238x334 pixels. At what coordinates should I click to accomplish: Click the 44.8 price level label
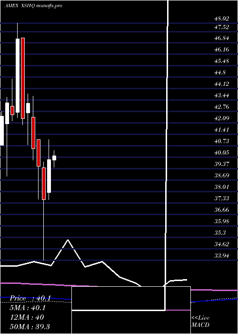[220, 73]
